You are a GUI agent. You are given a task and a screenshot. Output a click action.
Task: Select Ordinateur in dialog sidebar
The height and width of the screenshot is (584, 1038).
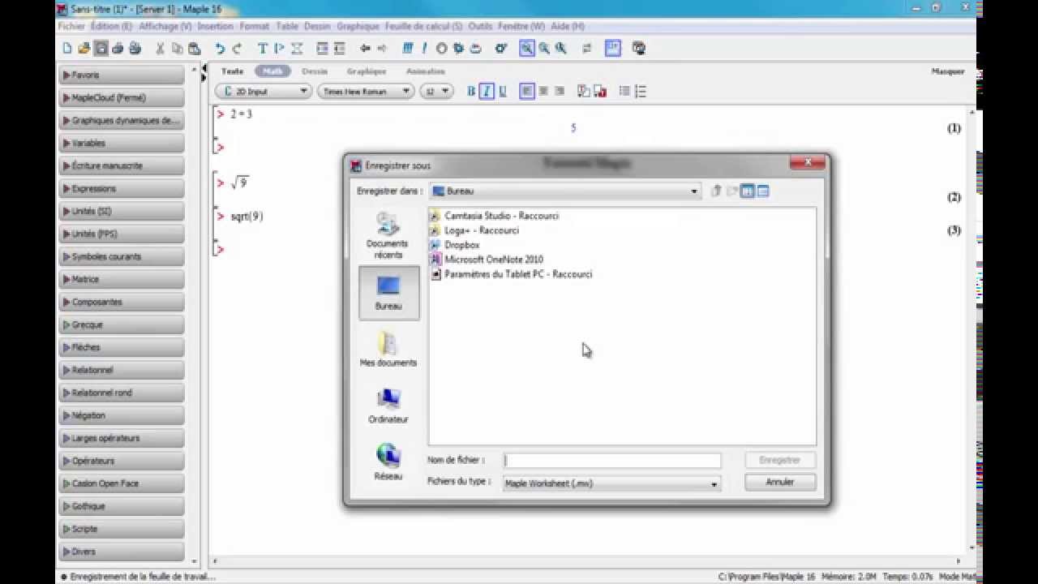pyautogui.click(x=388, y=406)
